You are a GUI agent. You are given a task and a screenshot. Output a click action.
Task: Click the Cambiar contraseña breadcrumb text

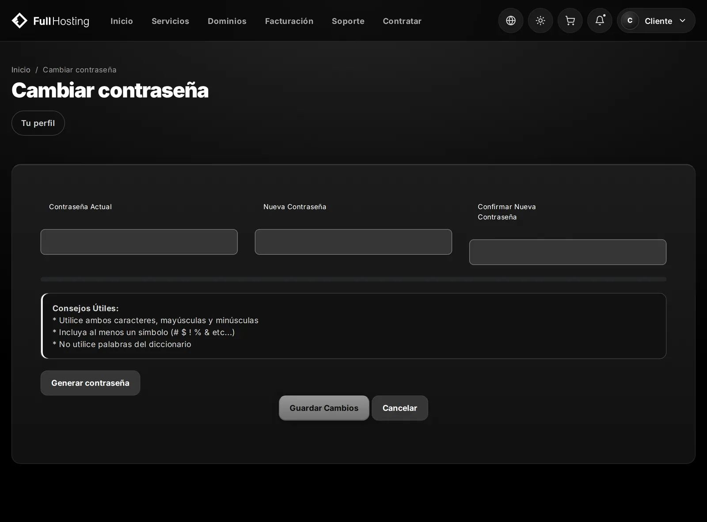click(80, 70)
